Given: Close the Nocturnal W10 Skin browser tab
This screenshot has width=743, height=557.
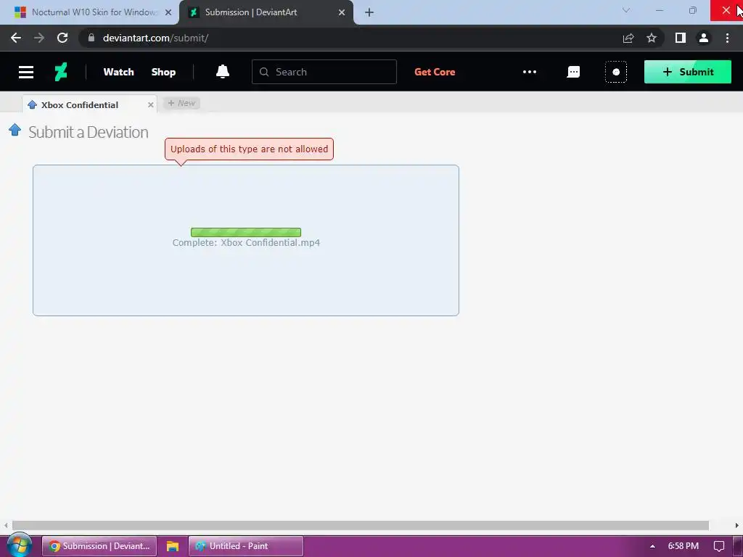Looking at the screenshot, I should click(168, 12).
